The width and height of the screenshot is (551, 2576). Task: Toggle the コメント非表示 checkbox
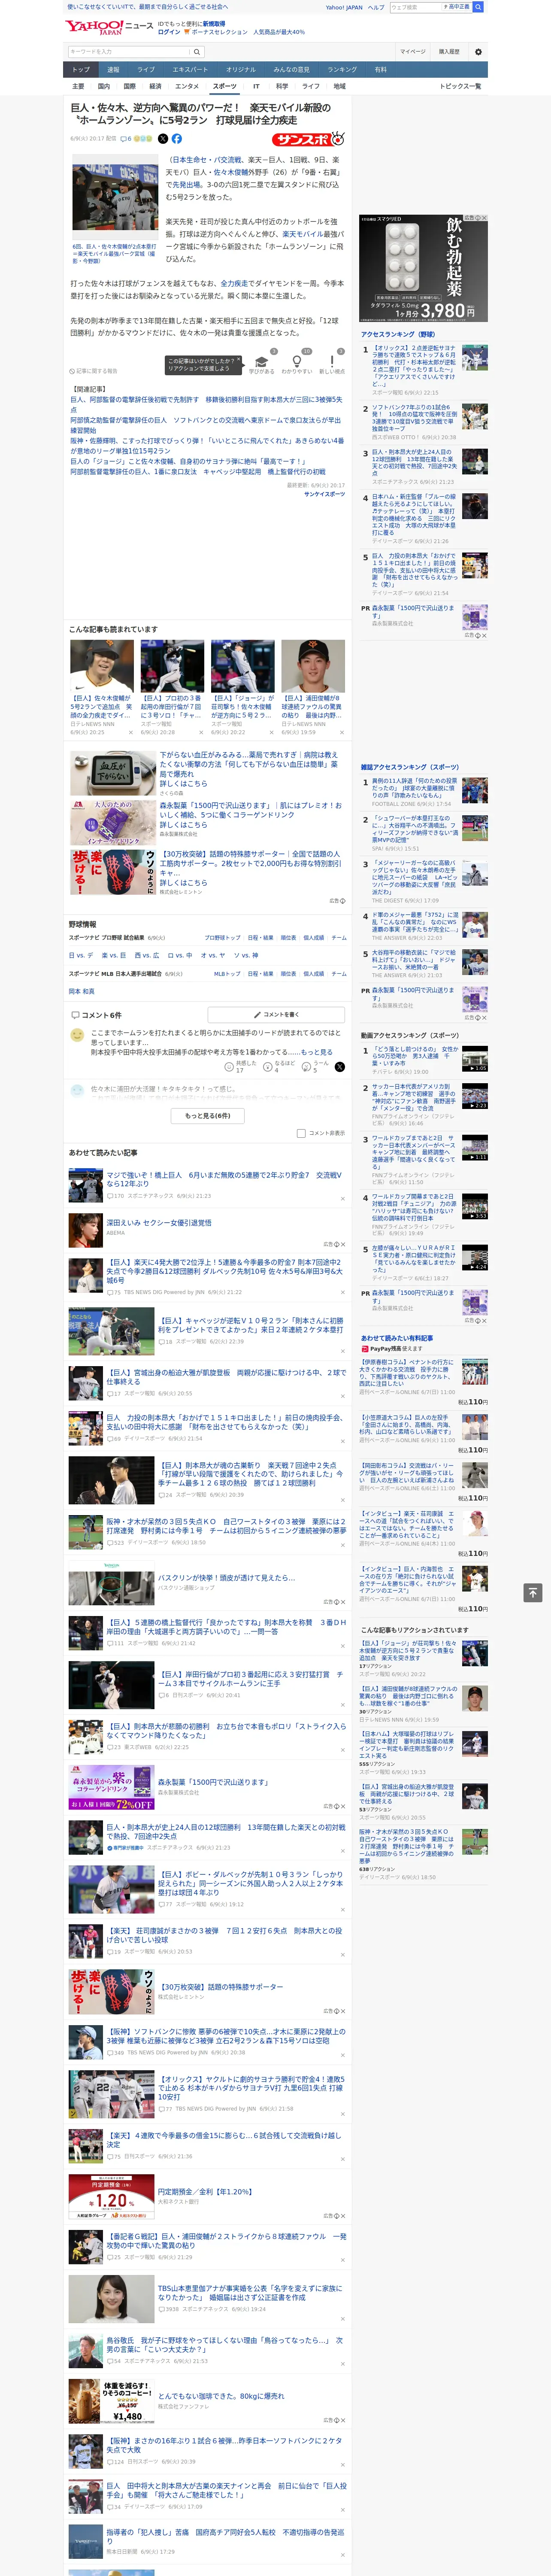point(301,1133)
